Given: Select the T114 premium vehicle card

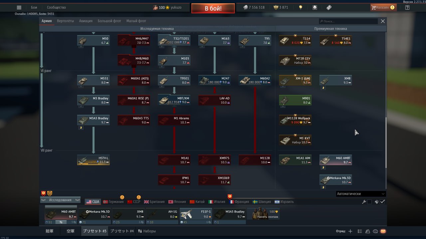Looking at the screenshot, I should point(295,40).
